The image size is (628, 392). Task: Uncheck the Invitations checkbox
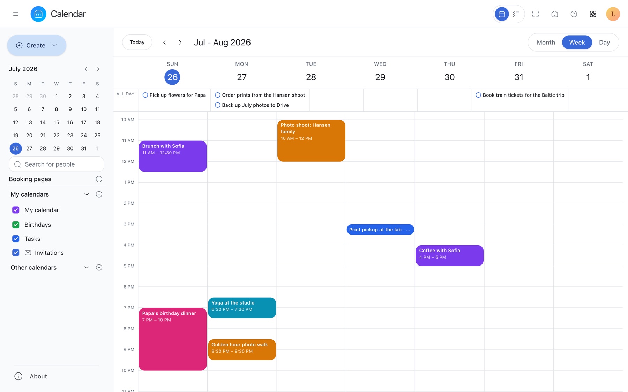coord(16,253)
